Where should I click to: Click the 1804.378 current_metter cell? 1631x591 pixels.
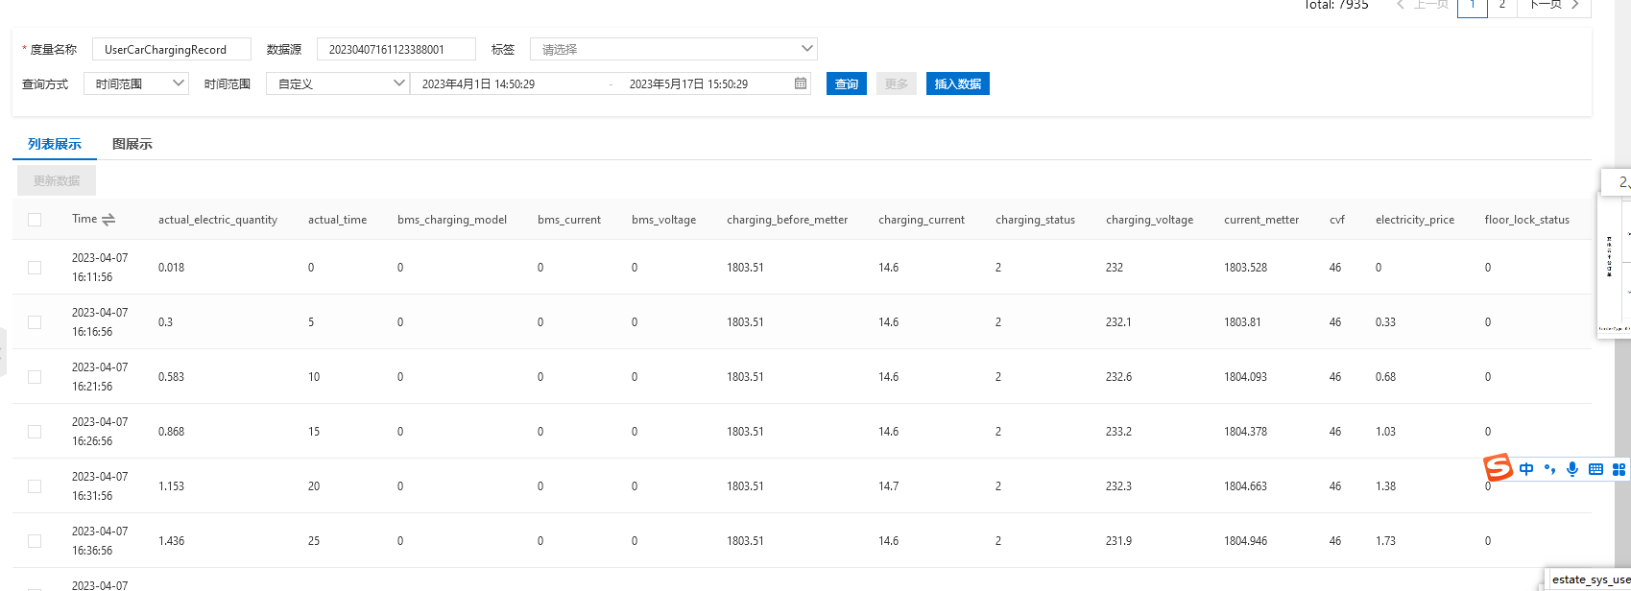coord(1245,432)
